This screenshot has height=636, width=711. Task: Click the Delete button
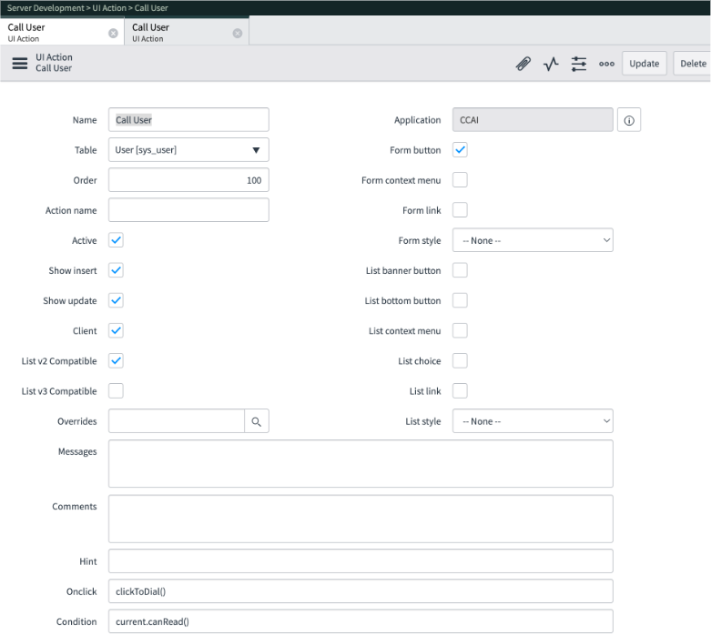693,64
